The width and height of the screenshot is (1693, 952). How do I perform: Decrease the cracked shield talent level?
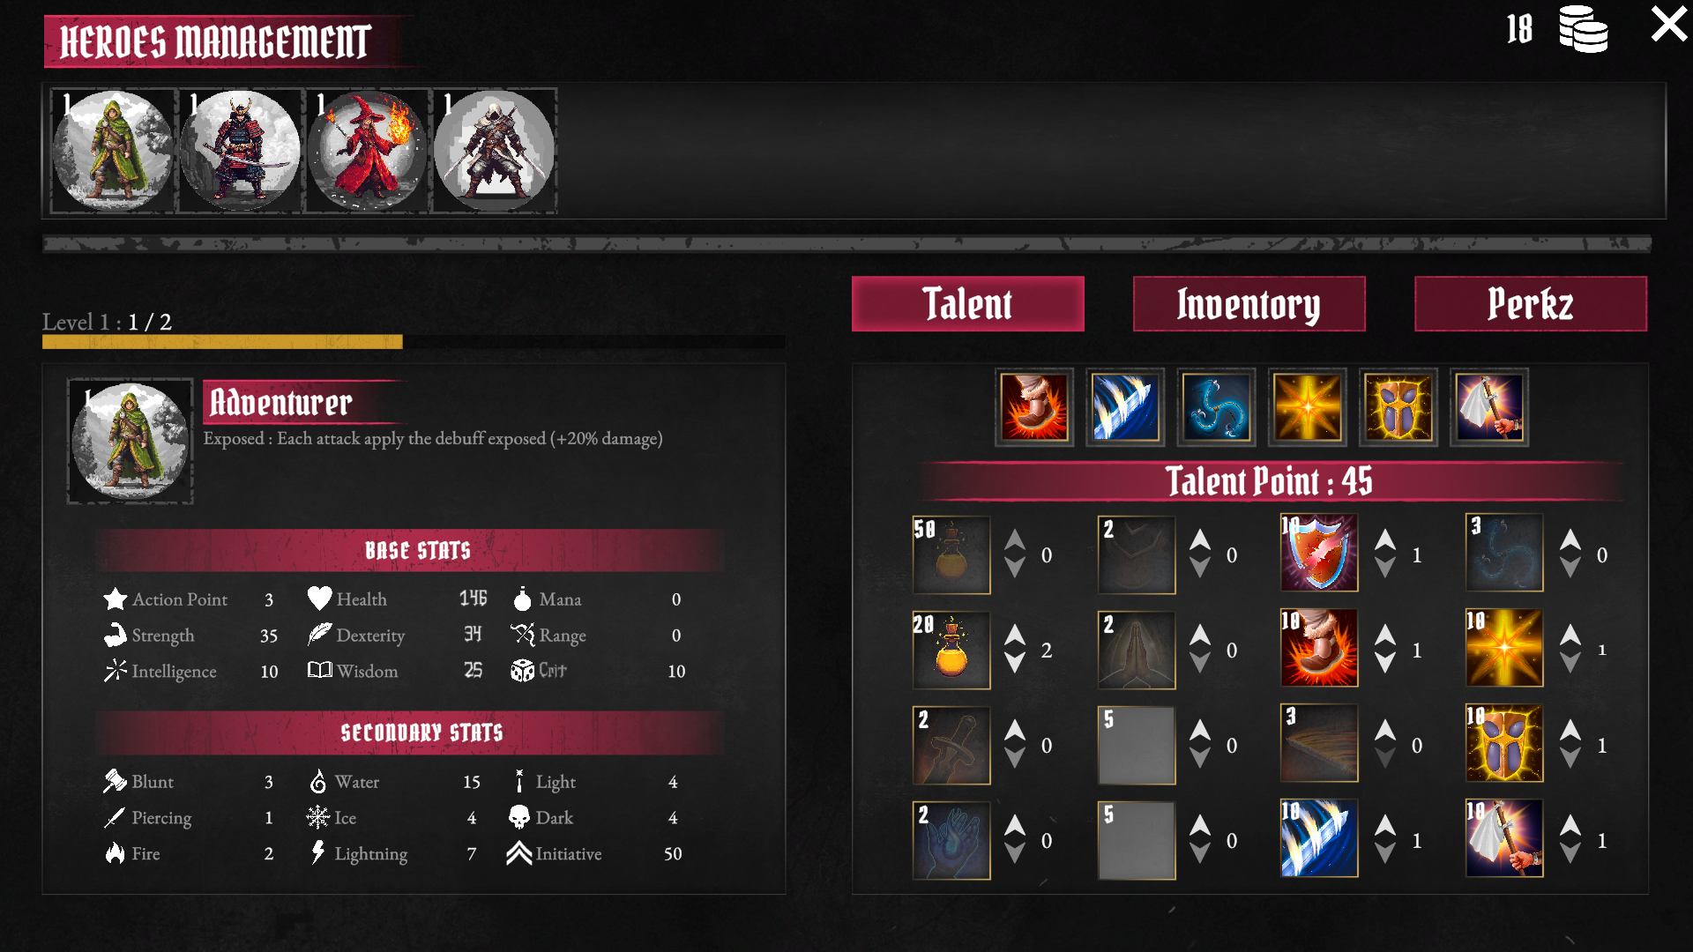[1385, 569]
